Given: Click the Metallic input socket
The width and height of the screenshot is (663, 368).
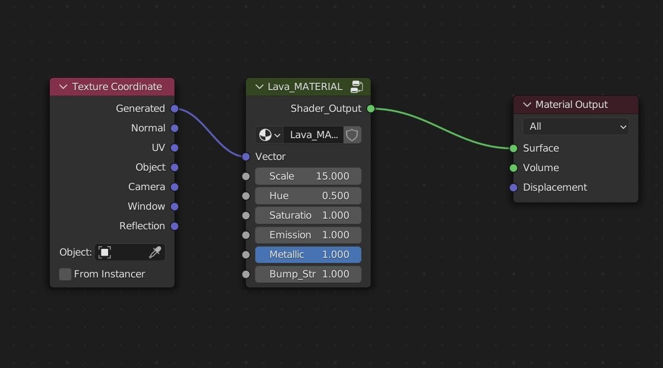Looking at the screenshot, I should [x=246, y=255].
